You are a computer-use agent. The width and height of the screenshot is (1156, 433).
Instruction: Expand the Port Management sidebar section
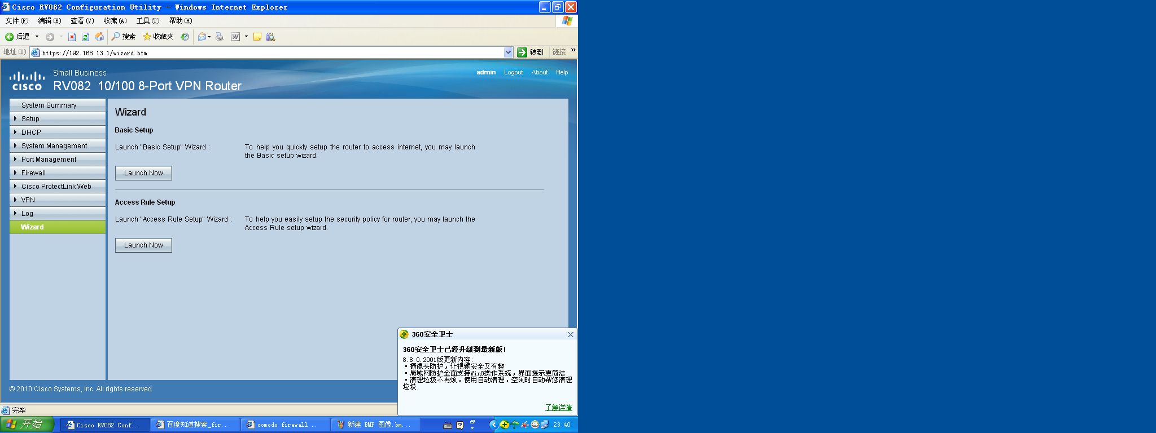click(x=58, y=160)
